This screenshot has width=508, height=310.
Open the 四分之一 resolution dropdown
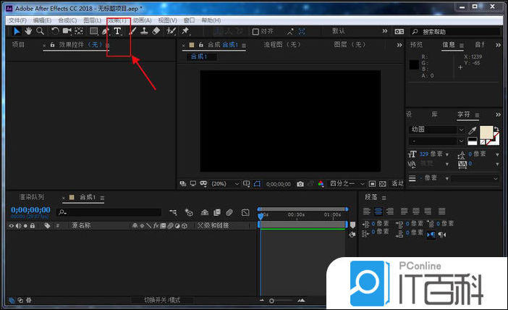pos(347,184)
